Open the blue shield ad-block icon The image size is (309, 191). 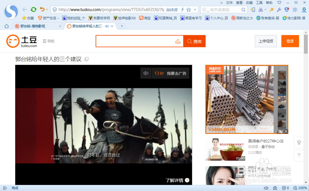tap(287, 10)
